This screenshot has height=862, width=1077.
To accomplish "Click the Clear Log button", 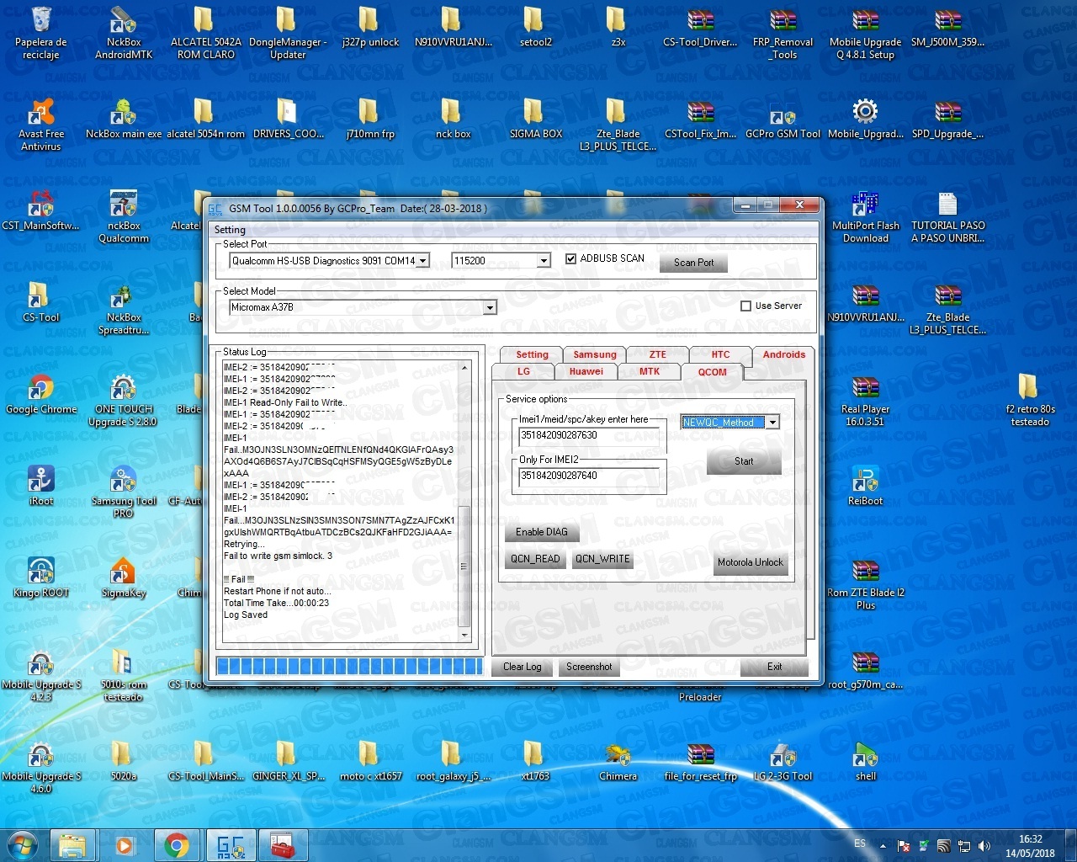I will coord(522,667).
